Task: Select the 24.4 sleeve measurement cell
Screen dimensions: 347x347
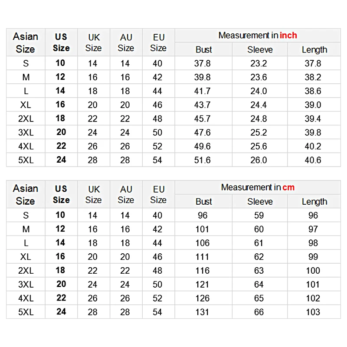Action: [x=259, y=105]
